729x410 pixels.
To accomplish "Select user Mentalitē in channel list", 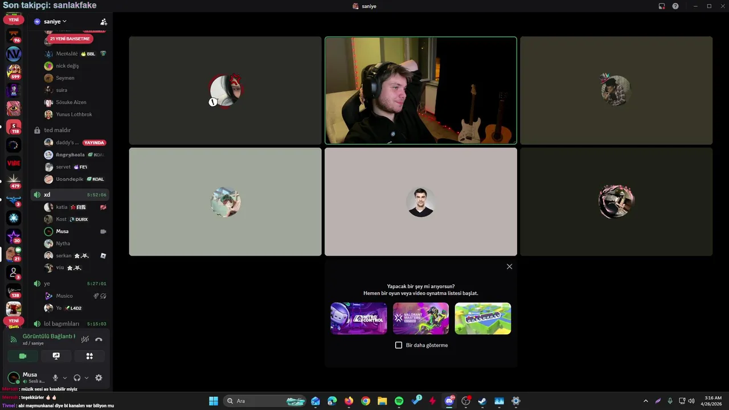I will pos(75,54).
